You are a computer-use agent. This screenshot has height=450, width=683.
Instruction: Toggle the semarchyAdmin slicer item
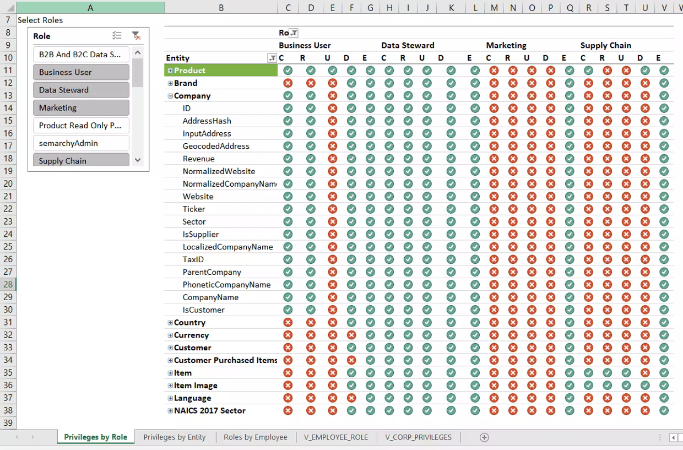click(x=81, y=143)
